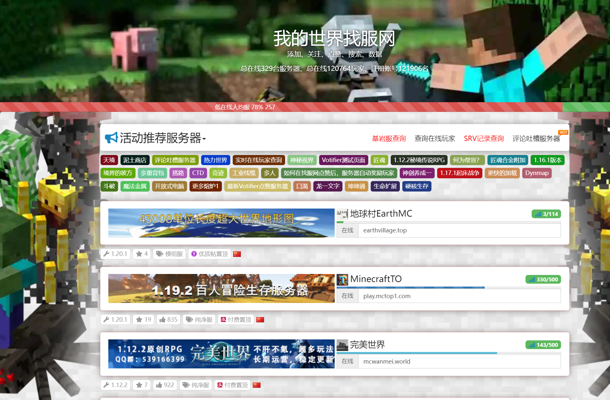Image resolution: width=610 pixels, height=400 pixels.
Task: Click the 完美世界 server favicon icon
Action: pyautogui.click(x=342, y=345)
